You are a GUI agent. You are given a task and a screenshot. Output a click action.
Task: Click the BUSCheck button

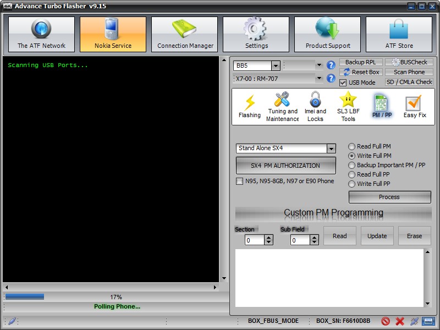(x=409, y=62)
